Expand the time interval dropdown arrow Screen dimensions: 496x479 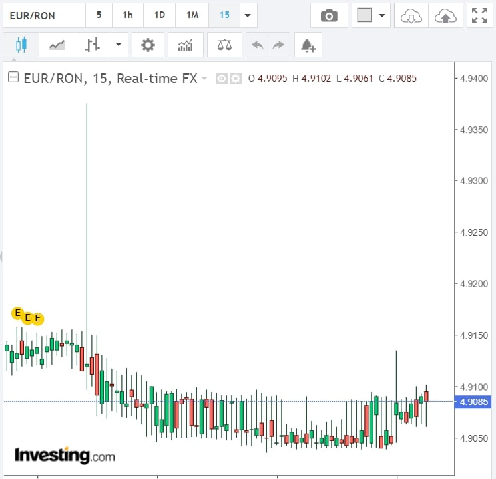coord(248,15)
